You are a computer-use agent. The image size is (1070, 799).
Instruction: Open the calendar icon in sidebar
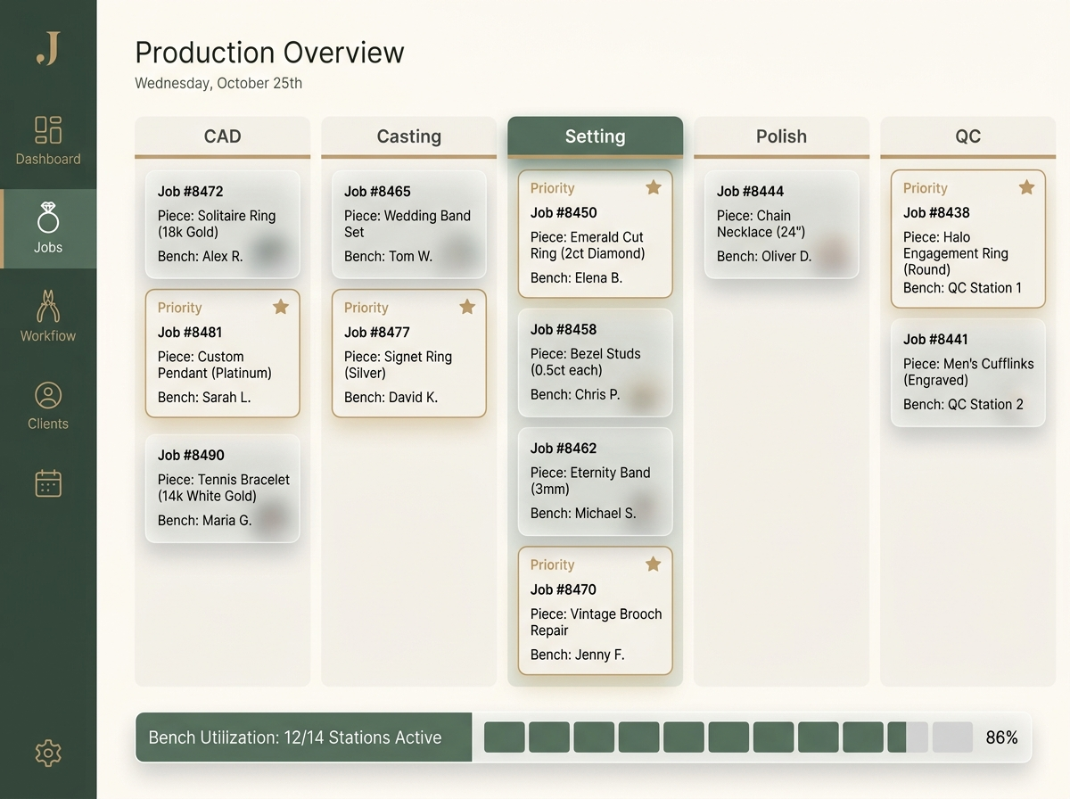pos(48,483)
